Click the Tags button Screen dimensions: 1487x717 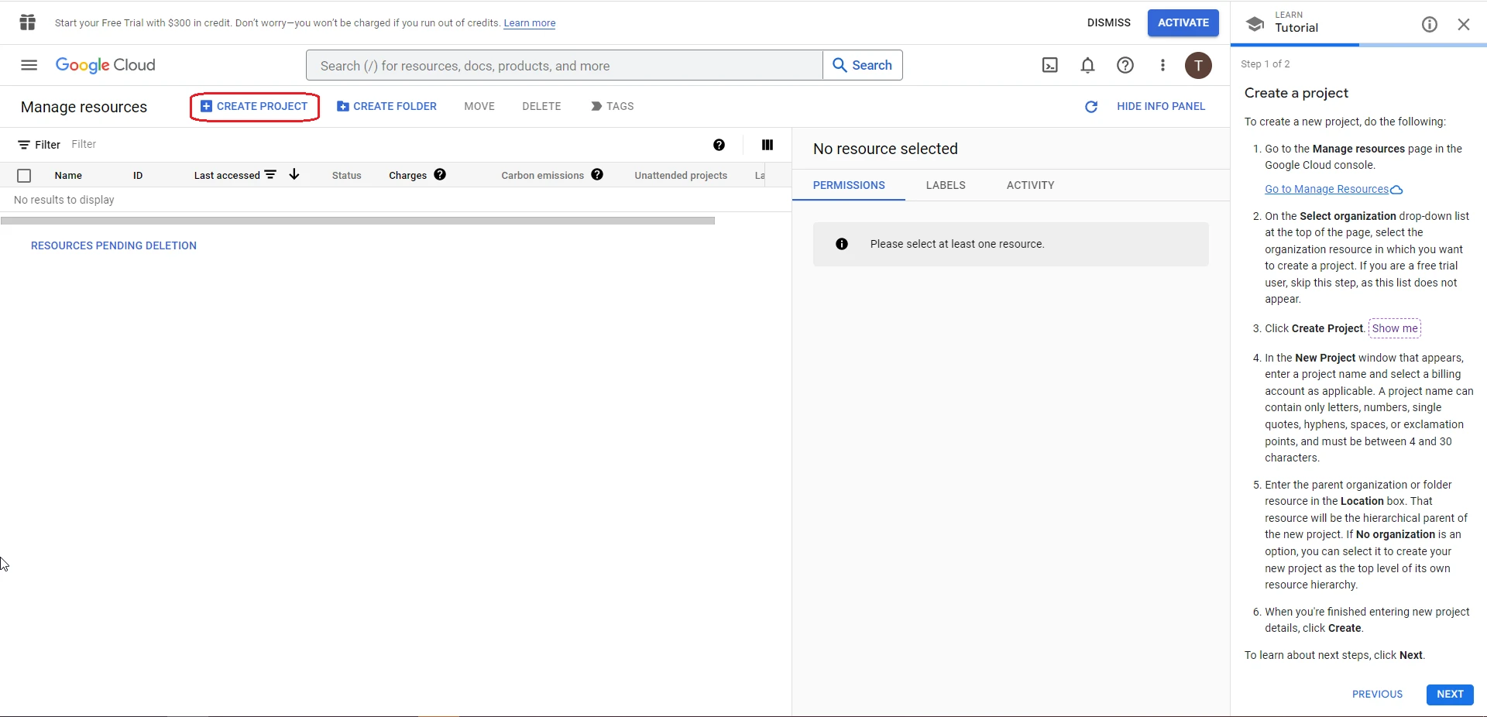(613, 106)
